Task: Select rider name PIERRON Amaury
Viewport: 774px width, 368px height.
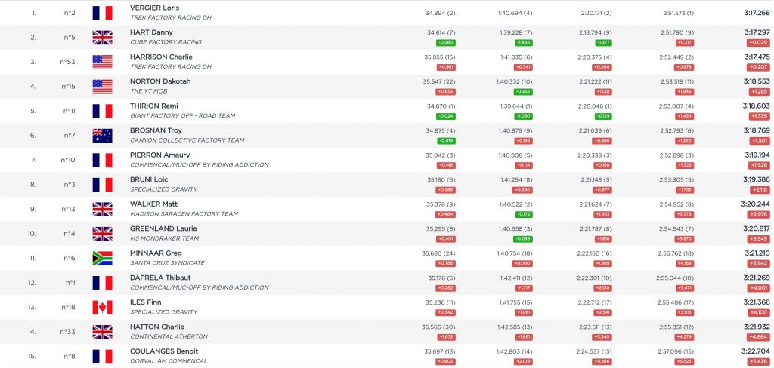Action: point(159,155)
